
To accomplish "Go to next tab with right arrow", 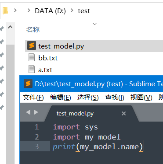I will click(36, 112).
